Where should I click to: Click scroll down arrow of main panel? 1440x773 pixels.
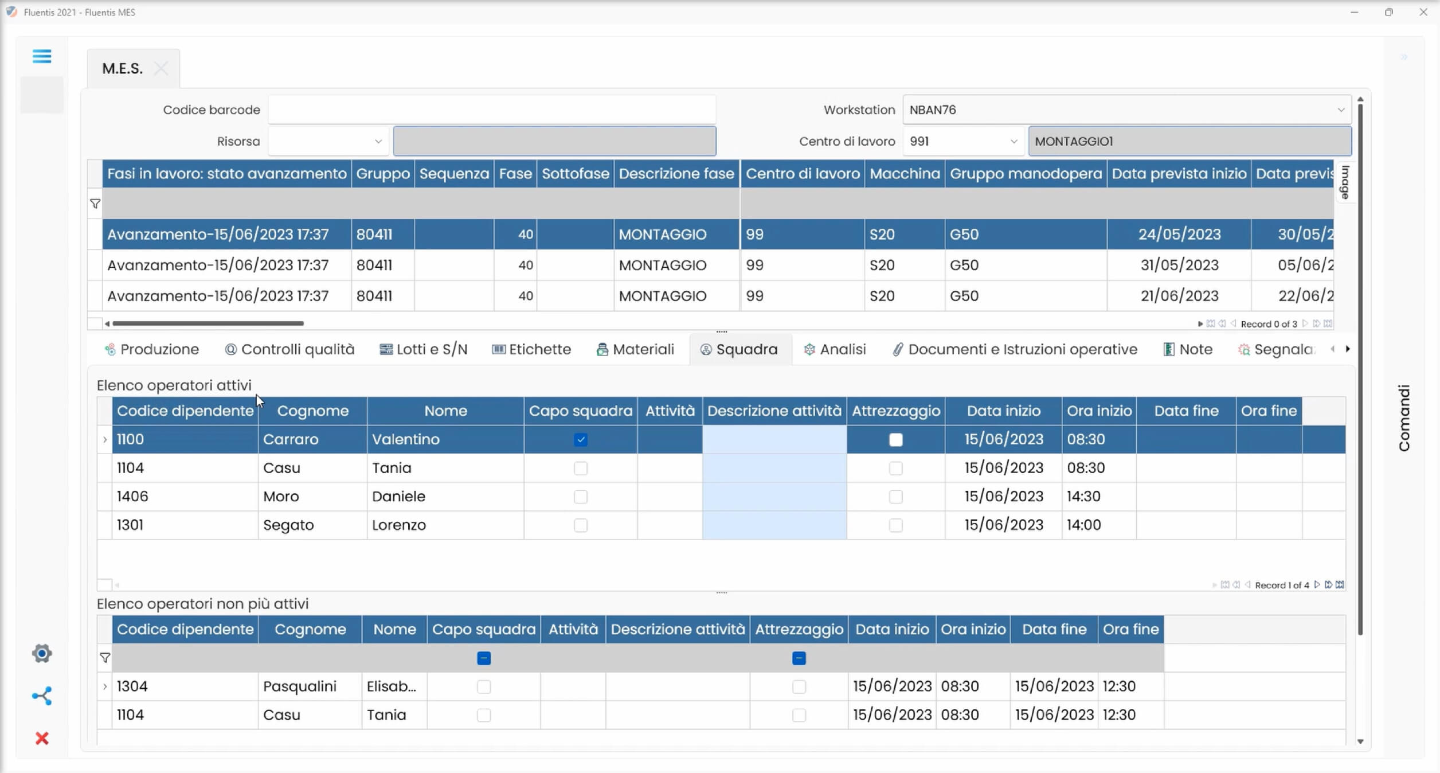1360,741
